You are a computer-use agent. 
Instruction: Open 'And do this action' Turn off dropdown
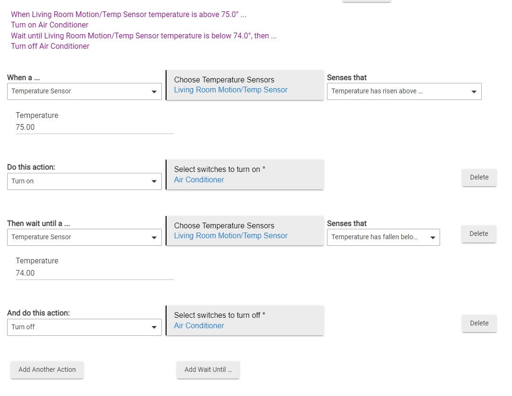pyautogui.click(x=84, y=327)
